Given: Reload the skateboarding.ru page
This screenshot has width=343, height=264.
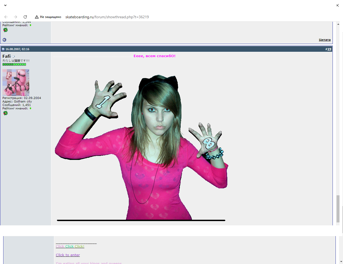Looking at the screenshot, I should click(x=25, y=17).
